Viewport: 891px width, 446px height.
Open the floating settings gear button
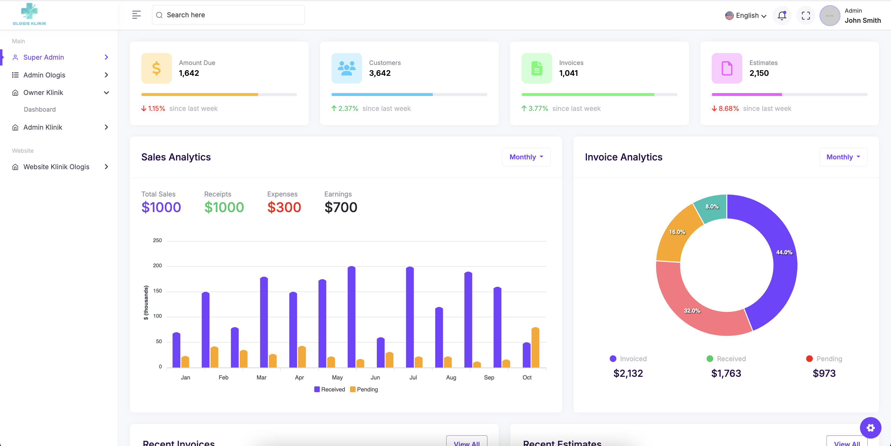point(870,428)
